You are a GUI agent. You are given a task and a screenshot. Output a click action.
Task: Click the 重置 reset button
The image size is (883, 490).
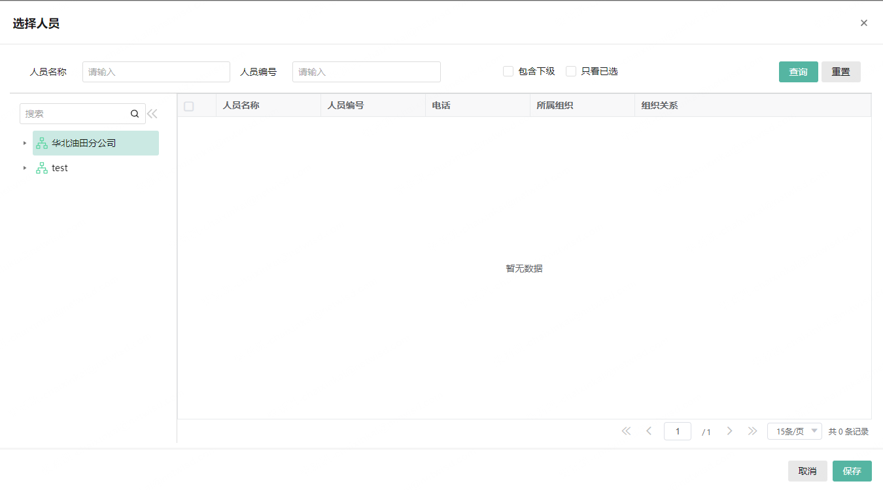tap(840, 72)
